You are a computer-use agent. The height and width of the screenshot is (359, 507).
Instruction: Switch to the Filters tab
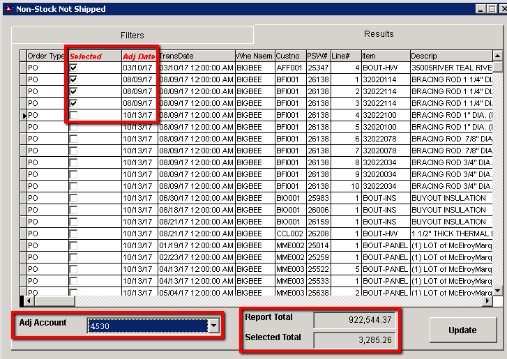pyautogui.click(x=132, y=35)
